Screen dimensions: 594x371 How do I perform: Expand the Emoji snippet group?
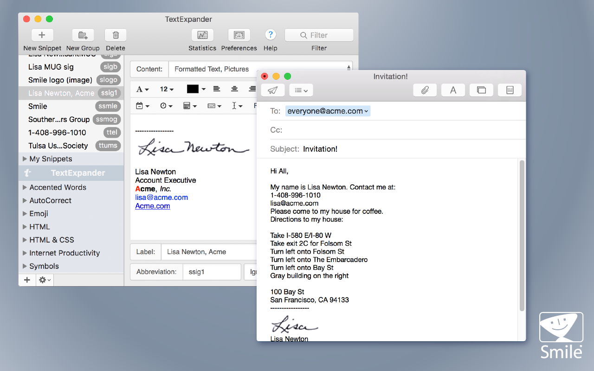tap(25, 213)
